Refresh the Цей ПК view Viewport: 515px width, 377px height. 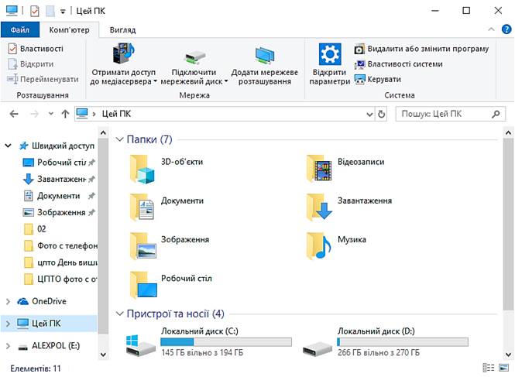click(x=381, y=114)
